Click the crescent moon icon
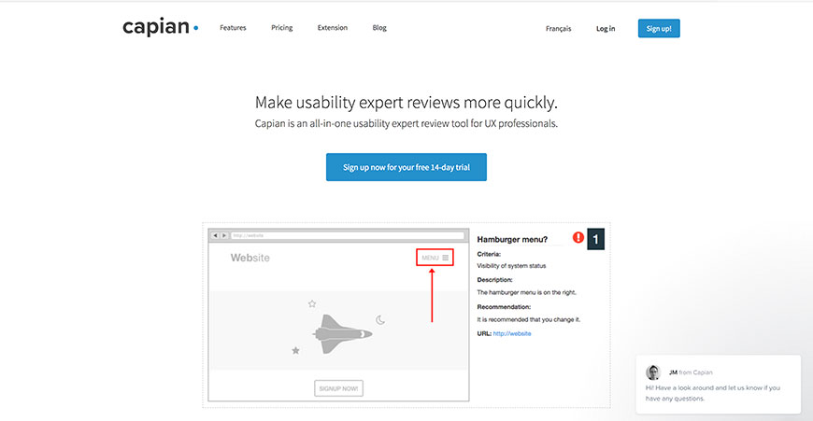 click(380, 319)
